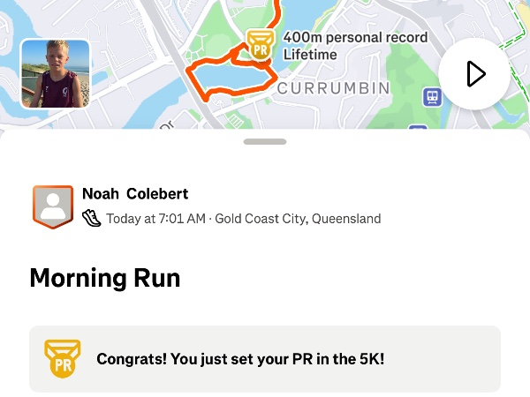
Task: Tap the purple train station map icon
Action: pos(432,97)
